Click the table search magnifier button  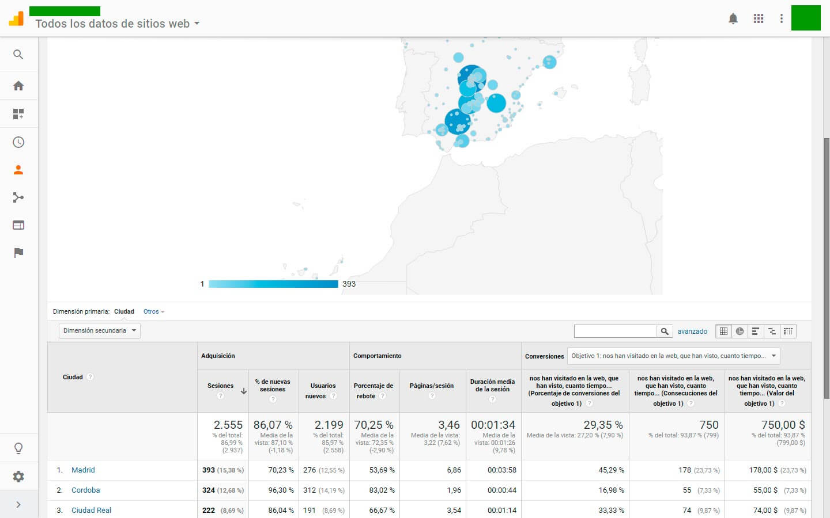(x=665, y=331)
